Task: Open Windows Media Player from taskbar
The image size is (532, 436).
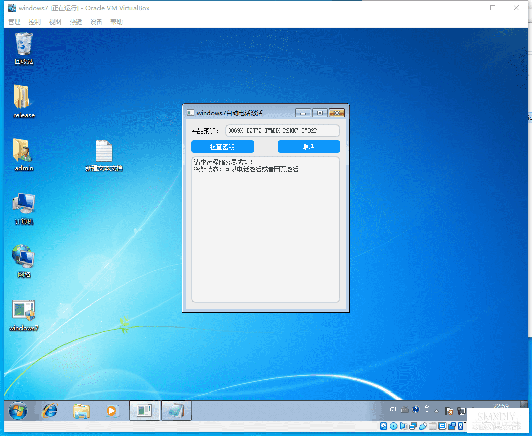Action: (x=112, y=410)
